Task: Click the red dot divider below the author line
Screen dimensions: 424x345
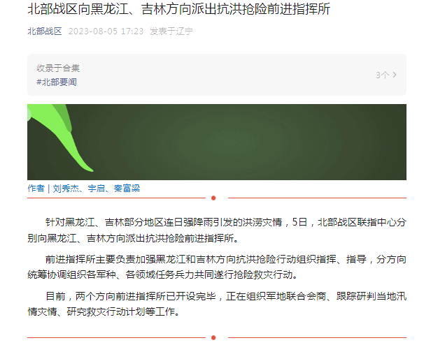Action: tap(213, 198)
